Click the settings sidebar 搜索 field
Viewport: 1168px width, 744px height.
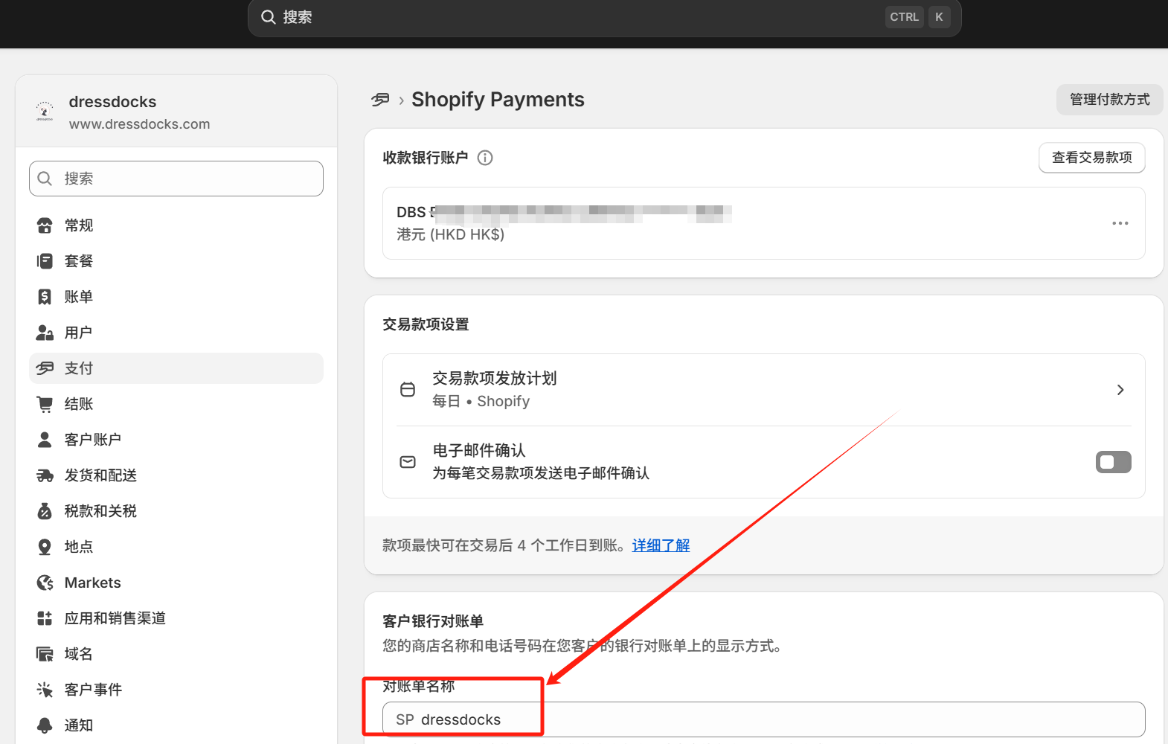click(x=176, y=179)
